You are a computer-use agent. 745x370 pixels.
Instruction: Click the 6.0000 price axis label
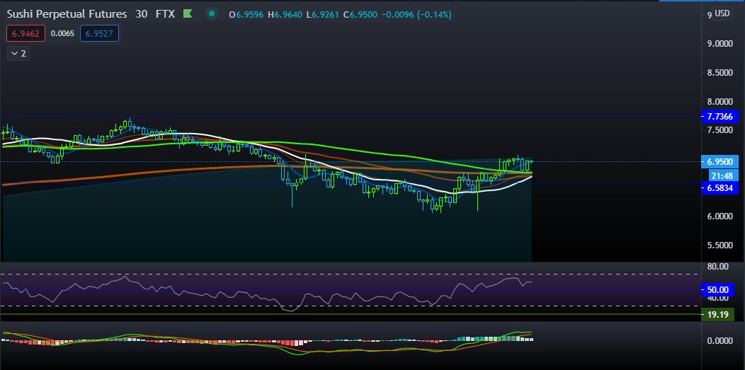pyautogui.click(x=720, y=216)
